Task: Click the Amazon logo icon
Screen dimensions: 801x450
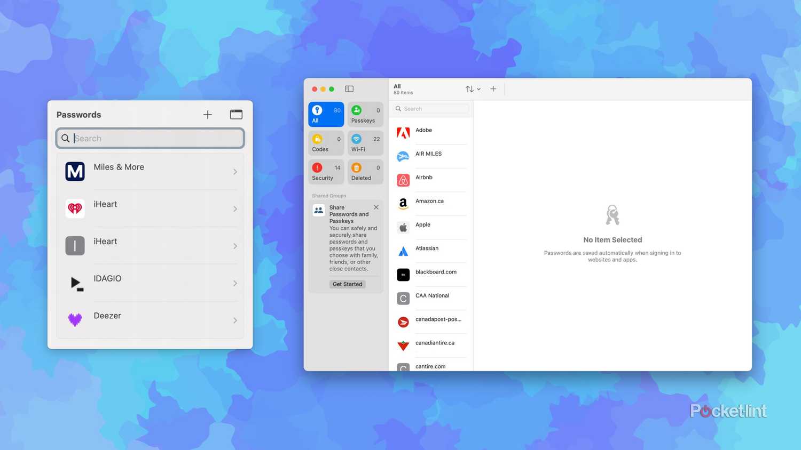Action: pos(403,204)
